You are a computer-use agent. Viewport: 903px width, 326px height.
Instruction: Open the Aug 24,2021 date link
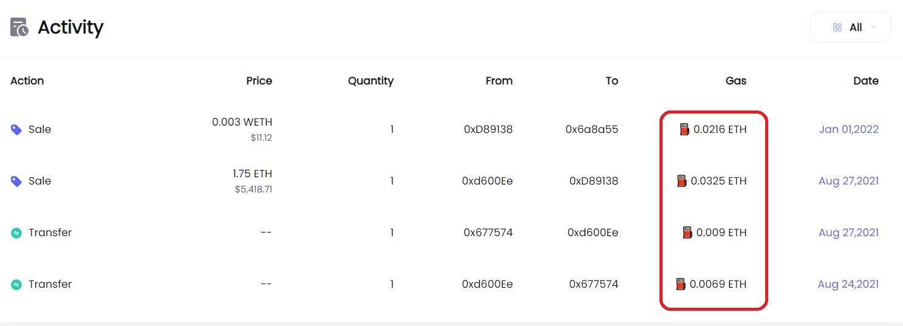(848, 284)
